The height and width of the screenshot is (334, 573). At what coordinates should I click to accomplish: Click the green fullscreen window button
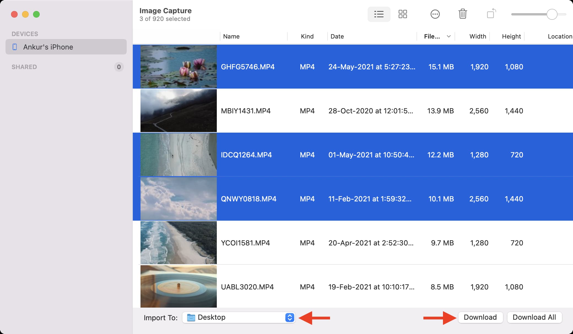(36, 14)
